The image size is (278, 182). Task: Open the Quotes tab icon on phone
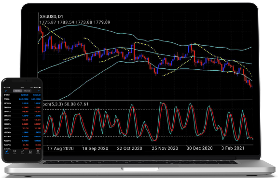[x=7, y=152]
